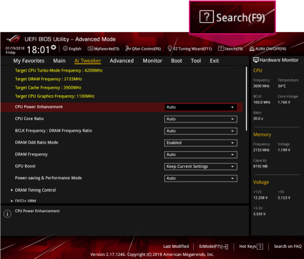Click +3.3V reading 3.335 V
This screenshot has height=259, width=304.
(x=260, y=214)
